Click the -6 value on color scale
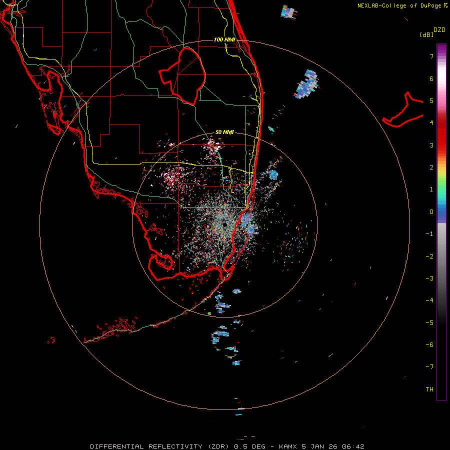This screenshot has height=450, width=450. (429, 345)
